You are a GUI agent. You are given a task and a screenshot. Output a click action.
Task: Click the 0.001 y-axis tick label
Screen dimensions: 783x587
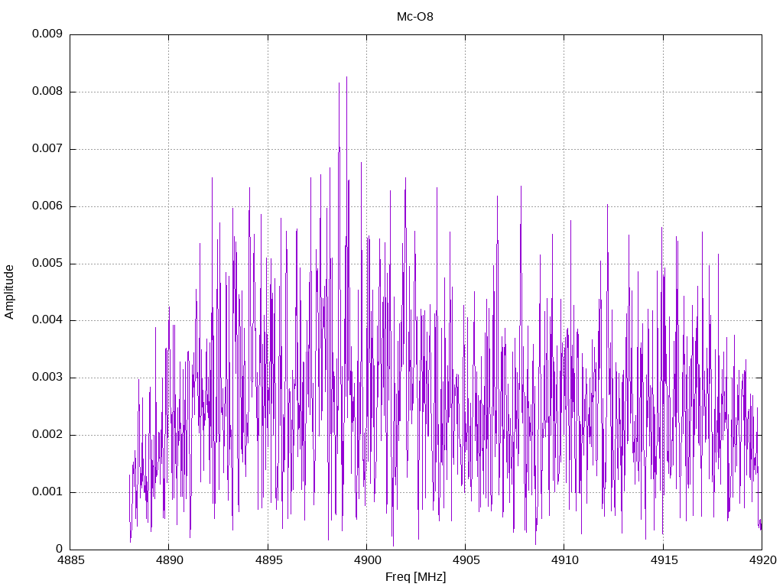pyautogui.click(x=47, y=492)
